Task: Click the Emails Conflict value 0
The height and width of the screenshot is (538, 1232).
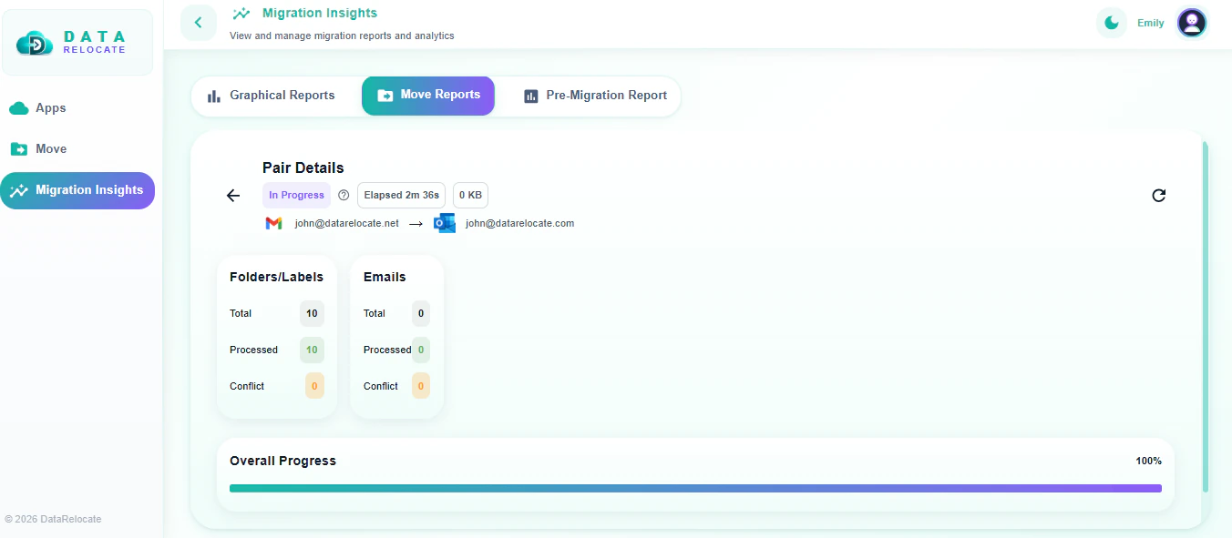Action: (421, 387)
